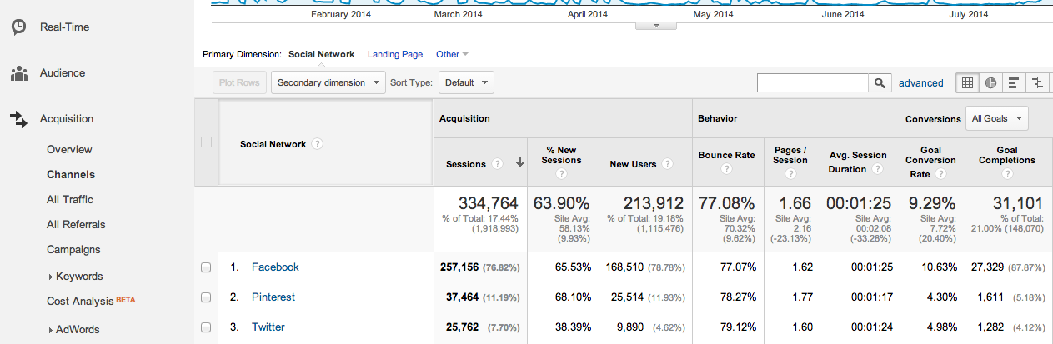Open the Sort Type Default dropdown
Image resolution: width=1053 pixels, height=344 pixels.
point(466,82)
